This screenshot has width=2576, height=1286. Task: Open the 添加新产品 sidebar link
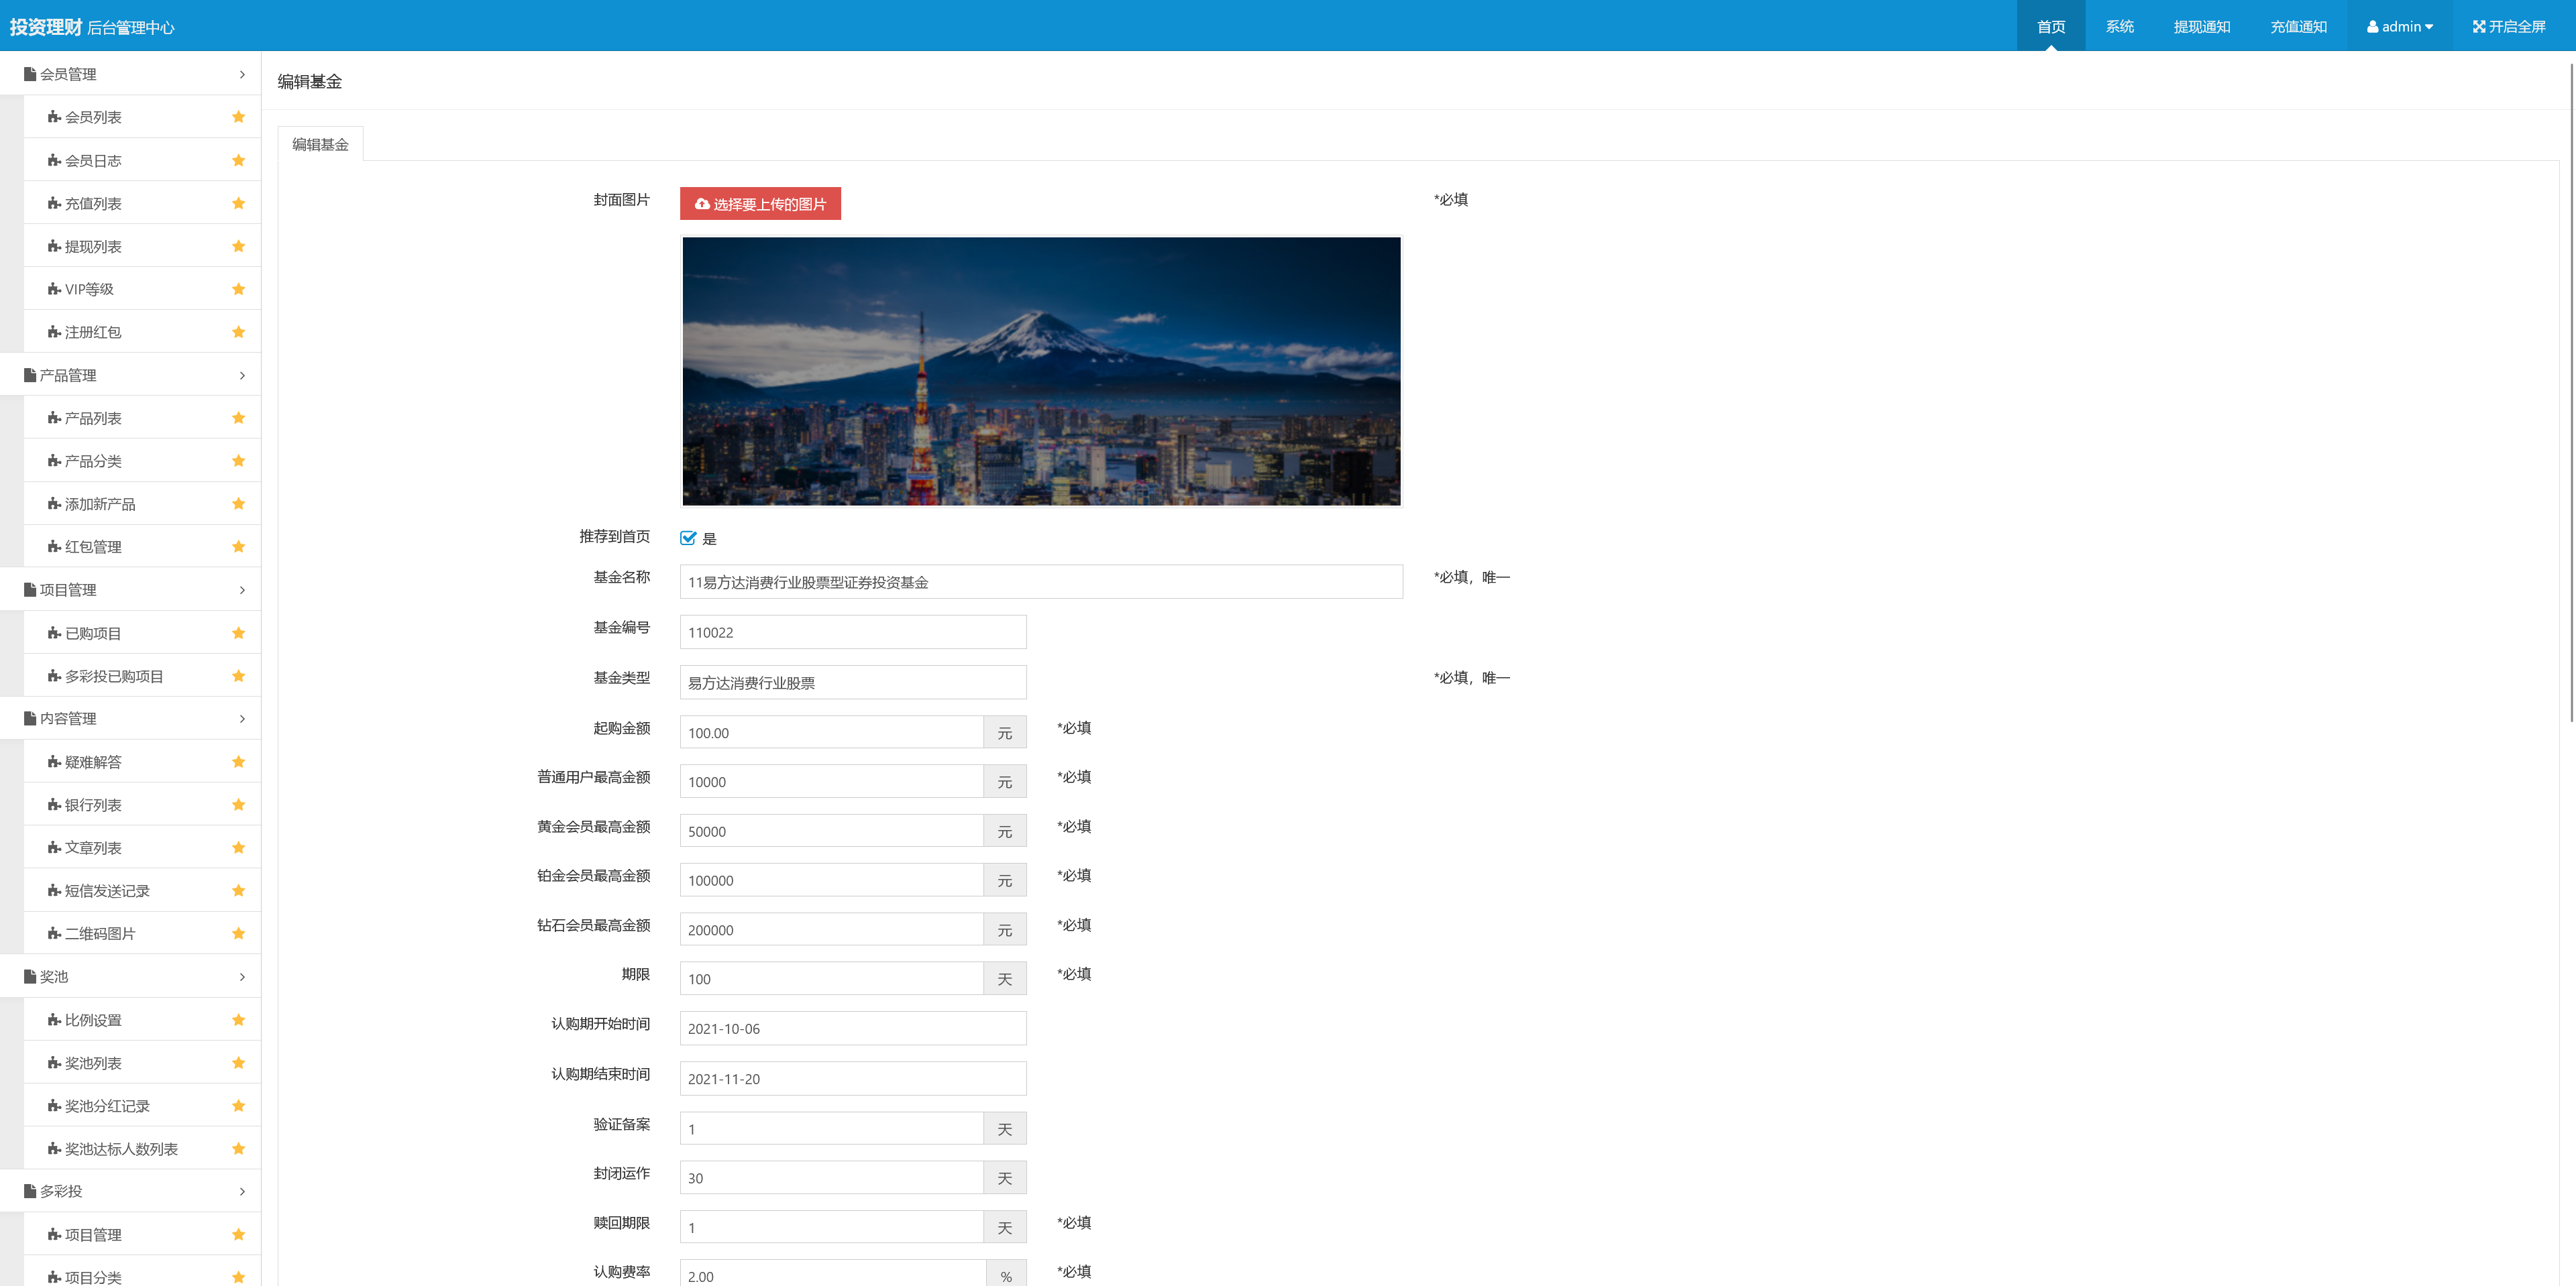pos(100,505)
